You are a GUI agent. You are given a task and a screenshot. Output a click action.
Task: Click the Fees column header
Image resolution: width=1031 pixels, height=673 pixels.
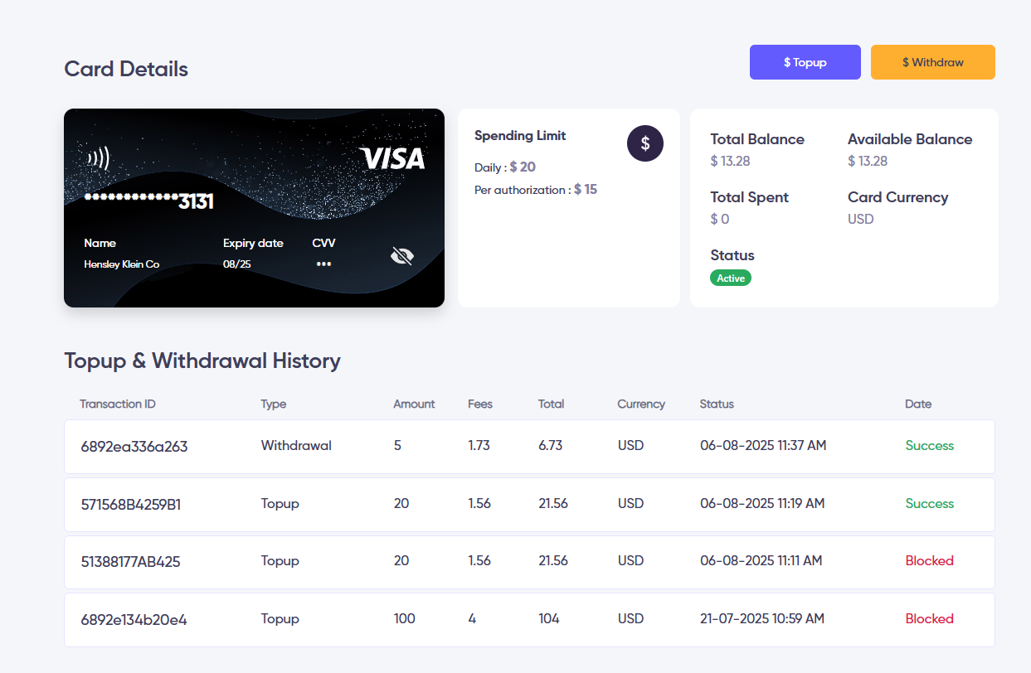pos(479,404)
